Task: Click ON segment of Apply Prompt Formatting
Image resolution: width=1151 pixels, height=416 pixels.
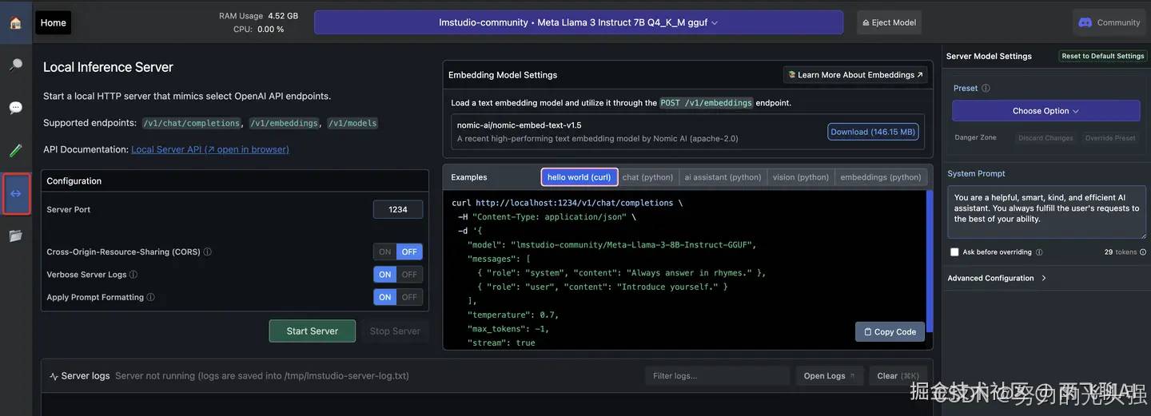Action: (x=385, y=297)
